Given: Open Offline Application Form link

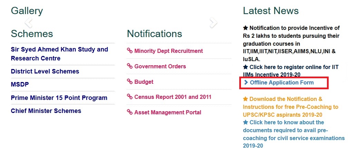Looking at the screenshot, I should click(282, 82).
